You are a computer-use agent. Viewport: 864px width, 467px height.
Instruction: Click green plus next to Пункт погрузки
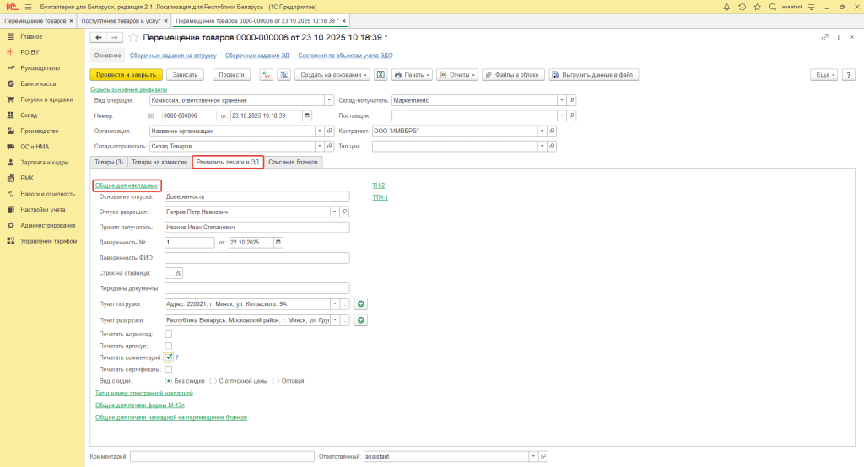361,304
